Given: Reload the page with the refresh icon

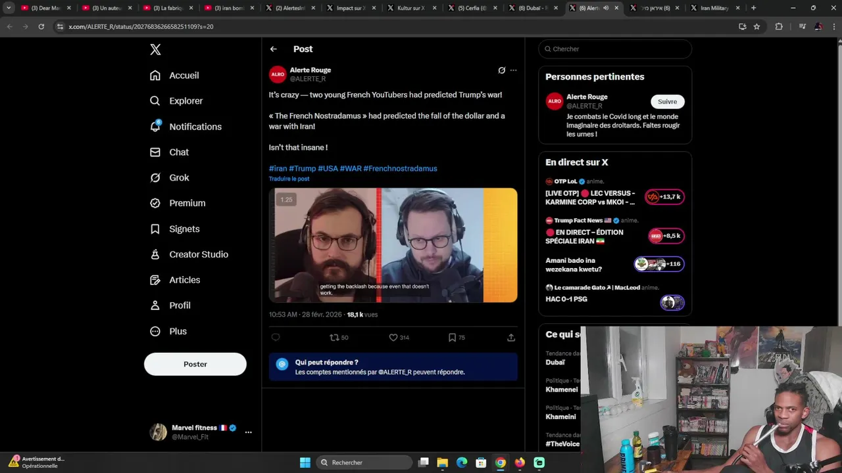Looking at the screenshot, I should [x=41, y=26].
